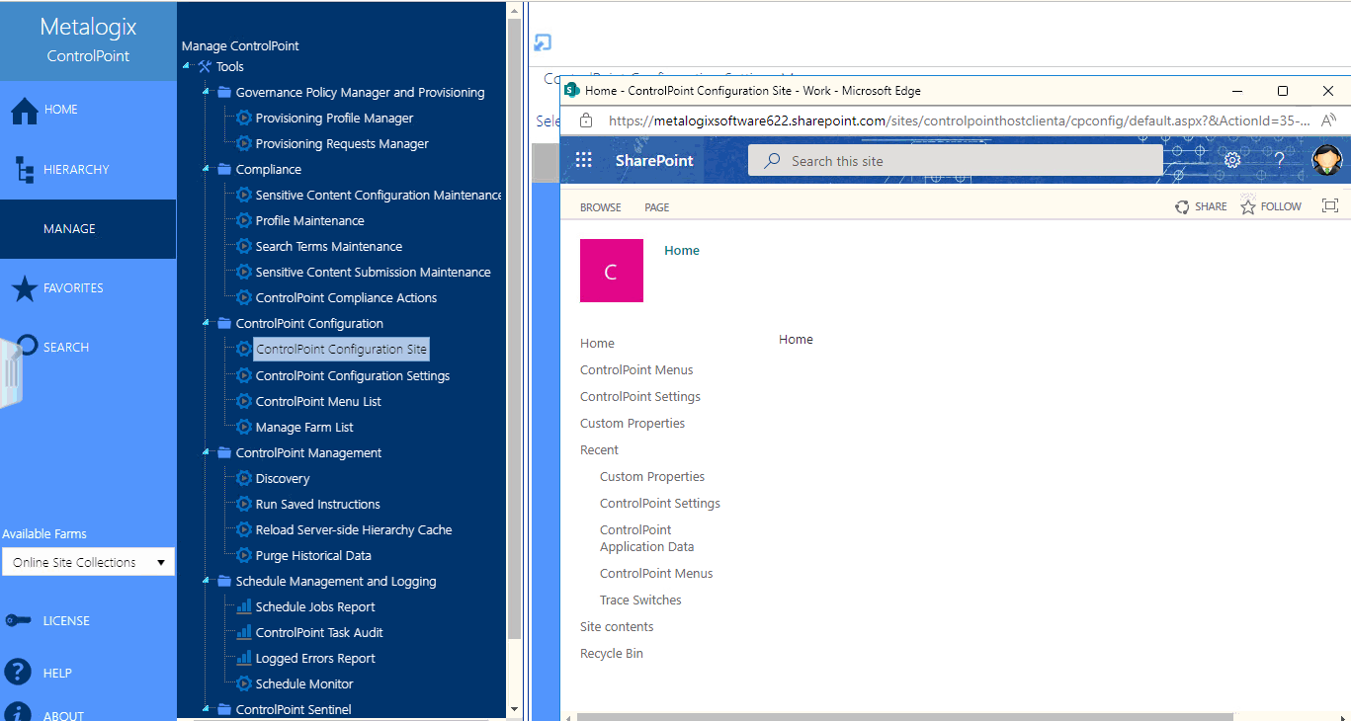
Task: Click the user avatar in the SharePoint header
Action: pos(1326,159)
